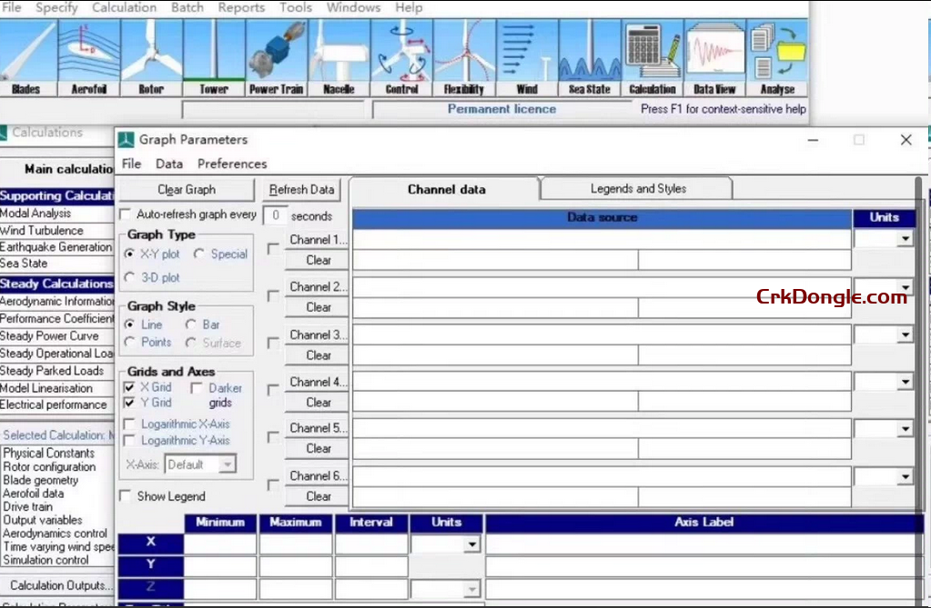Select the Points graph style radio
The width and height of the screenshot is (931, 608).
click(x=129, y=343)
